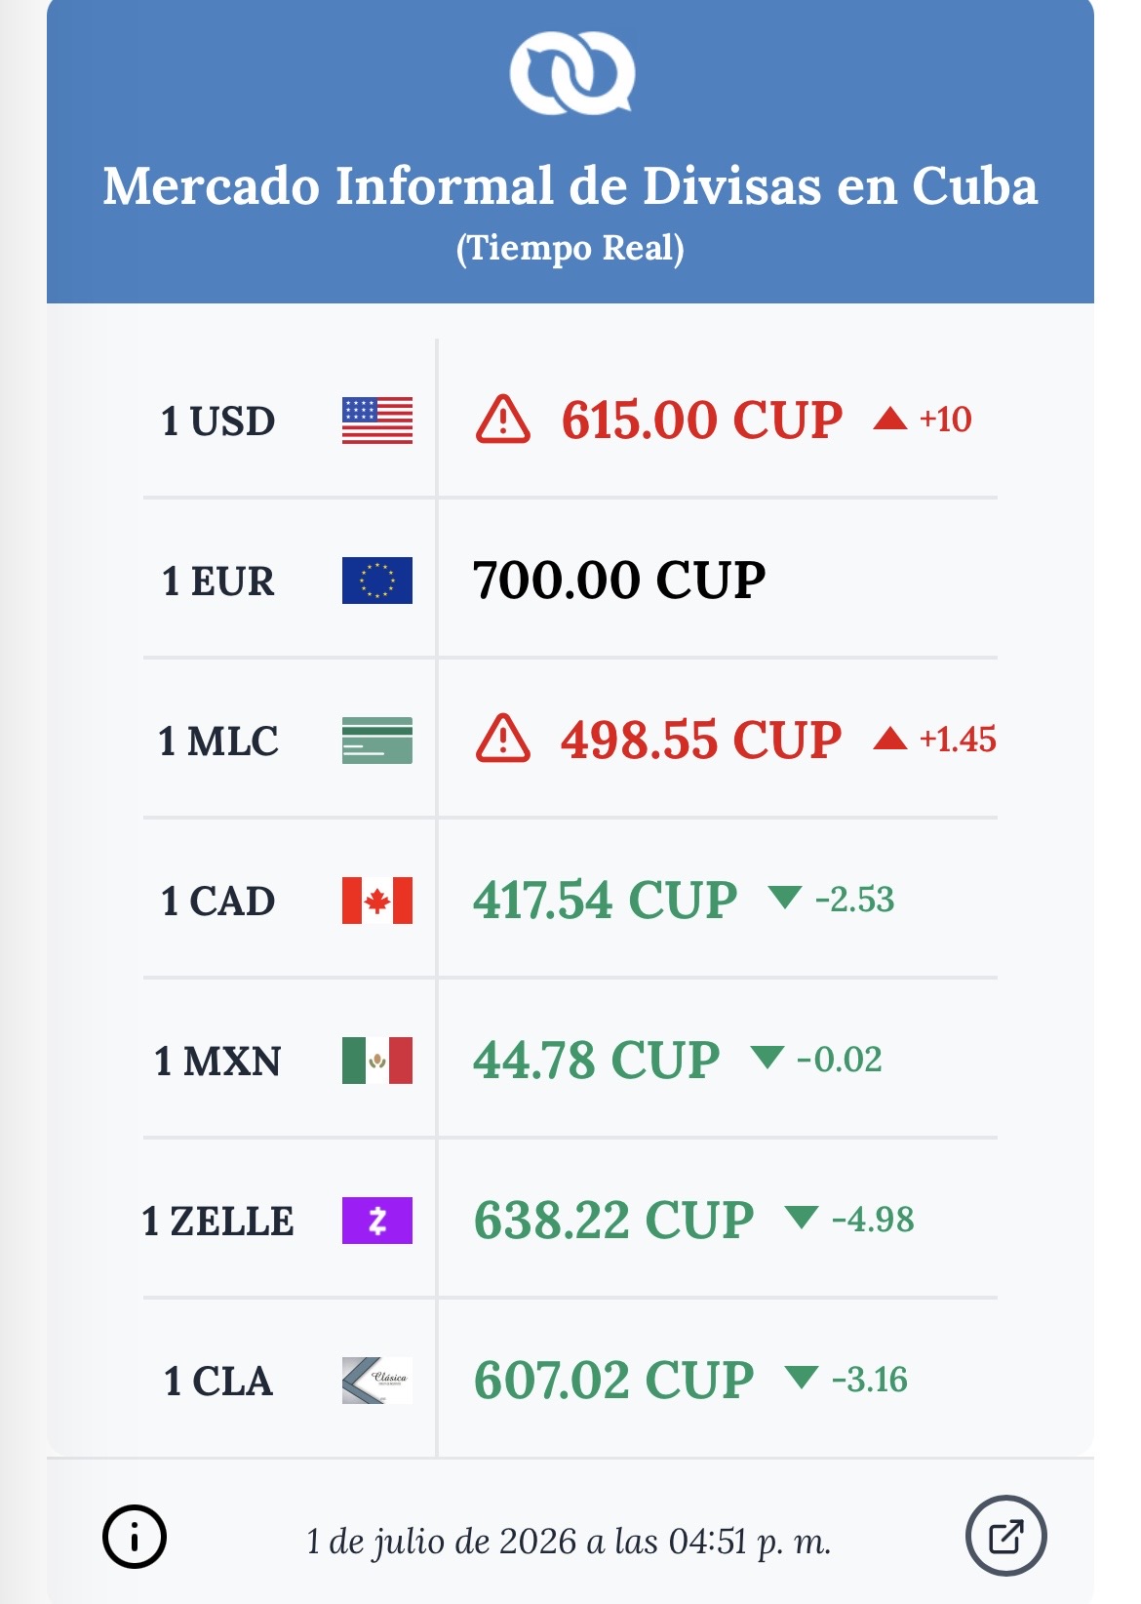Open the external link icon
The image size is (1141, 1604).
click(x=1005, y=1536)
